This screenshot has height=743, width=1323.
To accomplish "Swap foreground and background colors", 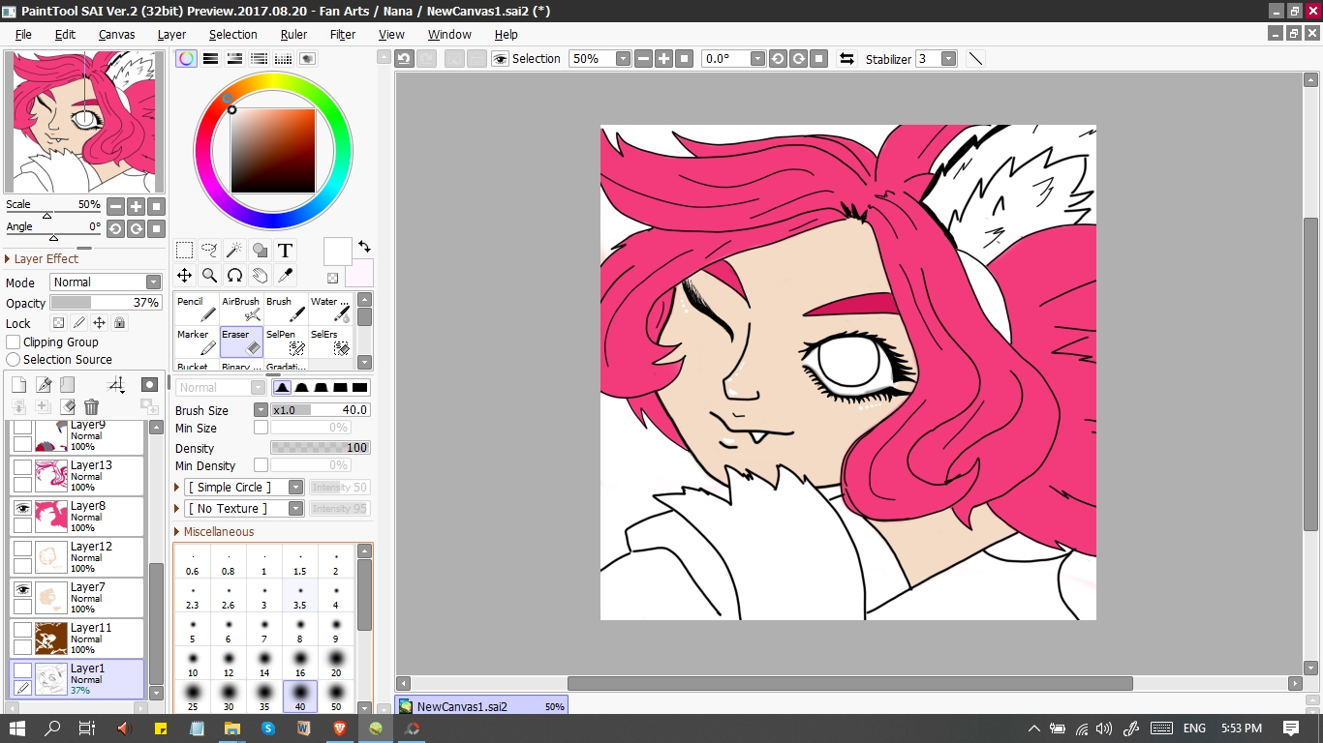I will (364, 247).
